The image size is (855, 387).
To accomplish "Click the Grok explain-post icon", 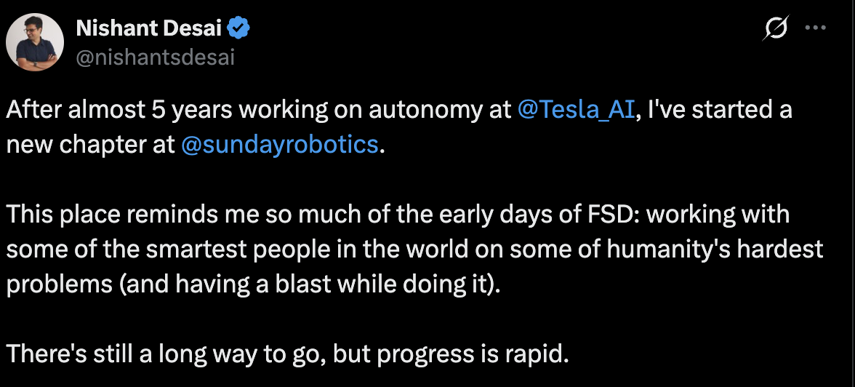I will (x=776, y=29).
